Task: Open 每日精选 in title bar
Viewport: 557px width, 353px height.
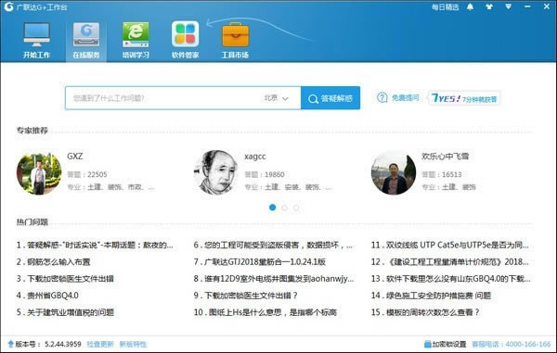Action: tap(445, 7)
